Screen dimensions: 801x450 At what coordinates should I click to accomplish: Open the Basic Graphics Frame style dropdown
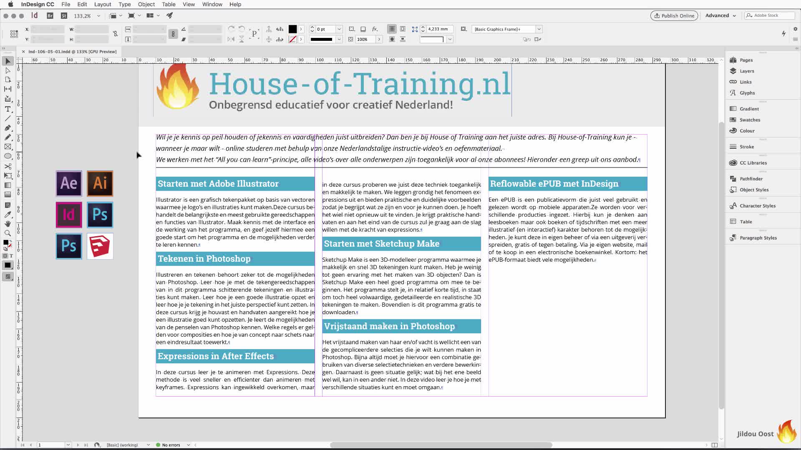[539, 29]
